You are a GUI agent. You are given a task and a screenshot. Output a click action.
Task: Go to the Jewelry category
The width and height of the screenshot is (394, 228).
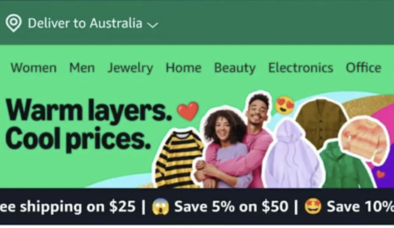[130, 68]
